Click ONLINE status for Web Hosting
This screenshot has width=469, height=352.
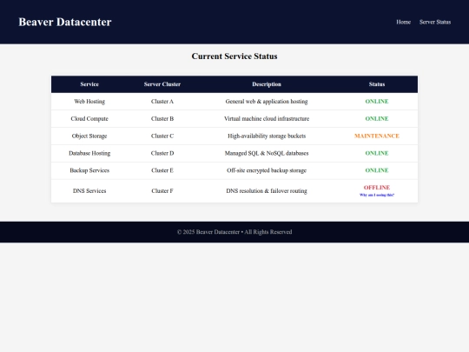pyautogui.click(x=377, y=102)
